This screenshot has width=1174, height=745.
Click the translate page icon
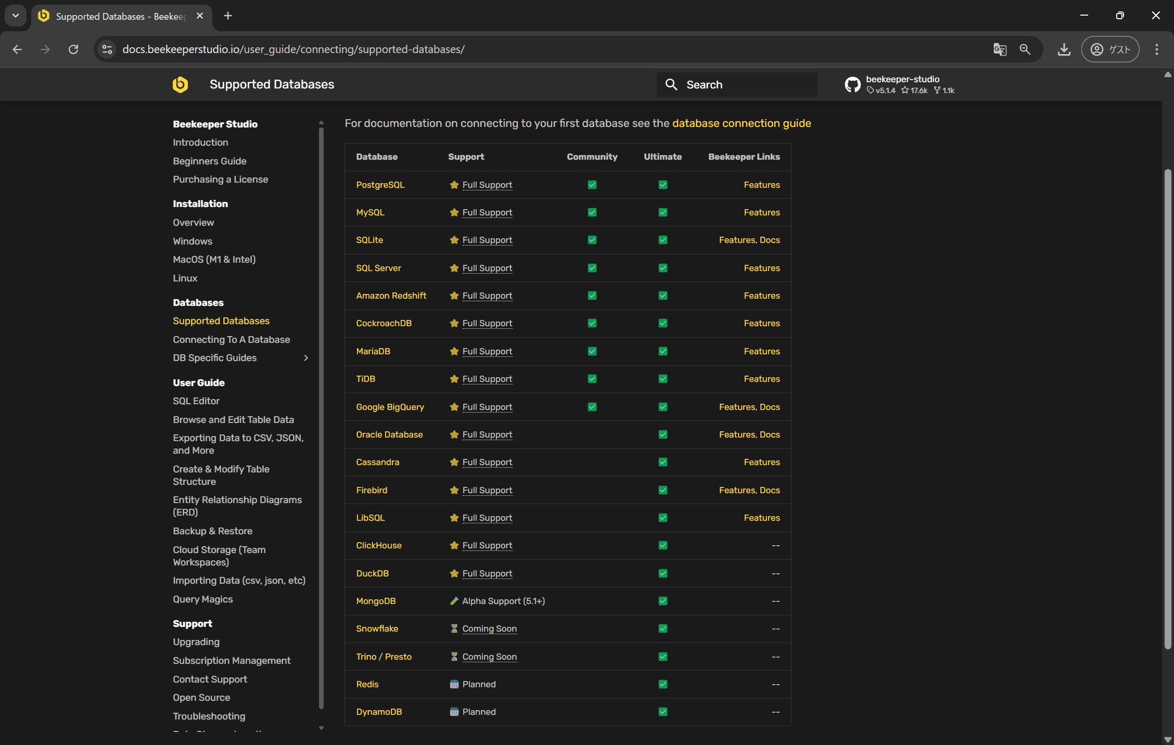[1000, 49]
